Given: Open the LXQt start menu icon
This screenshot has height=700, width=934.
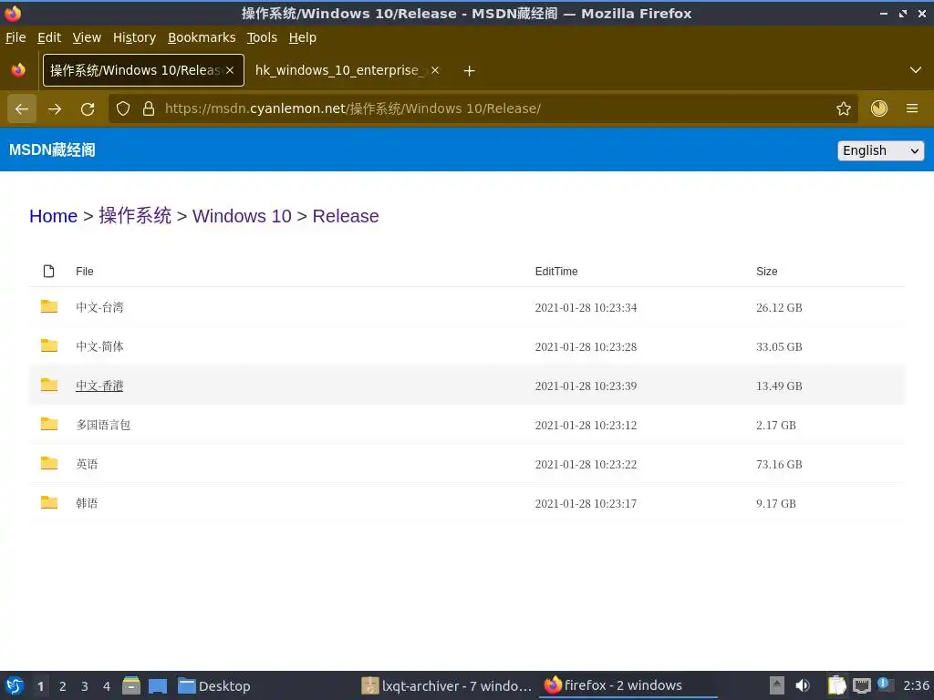Looking at the screenshot, I should [x=15, y=685].
